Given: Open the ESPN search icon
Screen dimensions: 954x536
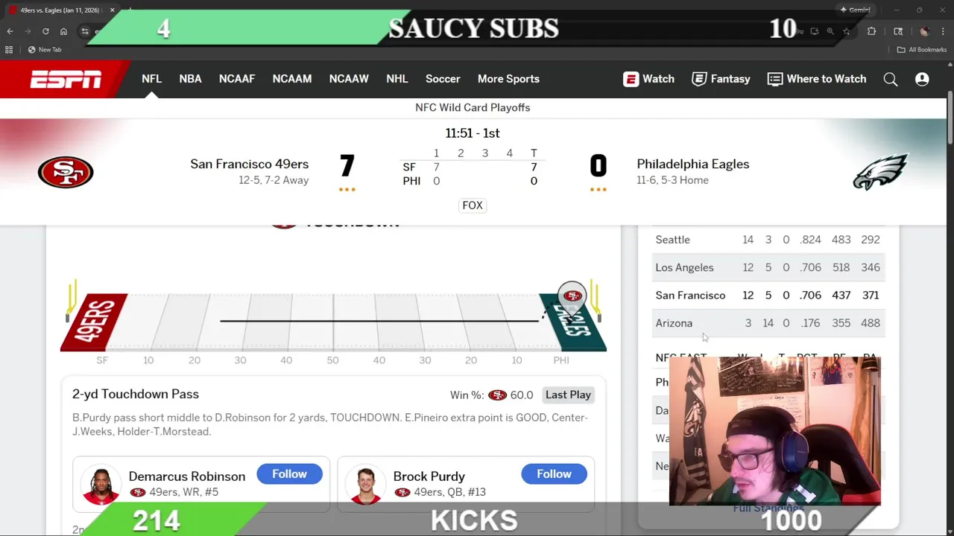Looking at the screenshot, I should [x=891, y=79].
